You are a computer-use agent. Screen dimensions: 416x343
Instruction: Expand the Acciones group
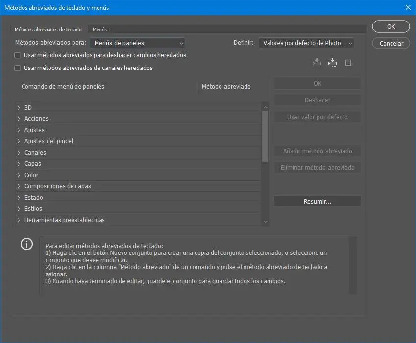(19, 119)
